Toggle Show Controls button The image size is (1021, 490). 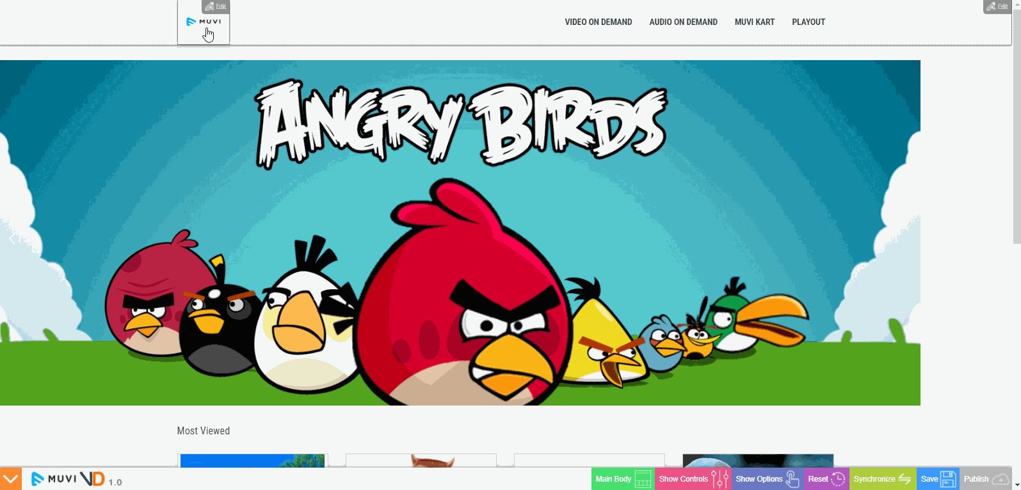pyautogui.click(x=693, y=479)
